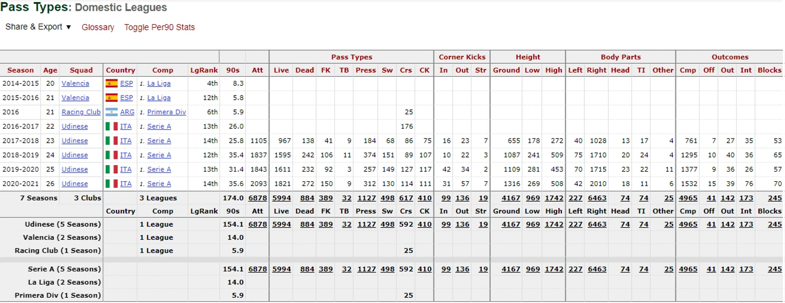Sort by Live in top header row

281,70
